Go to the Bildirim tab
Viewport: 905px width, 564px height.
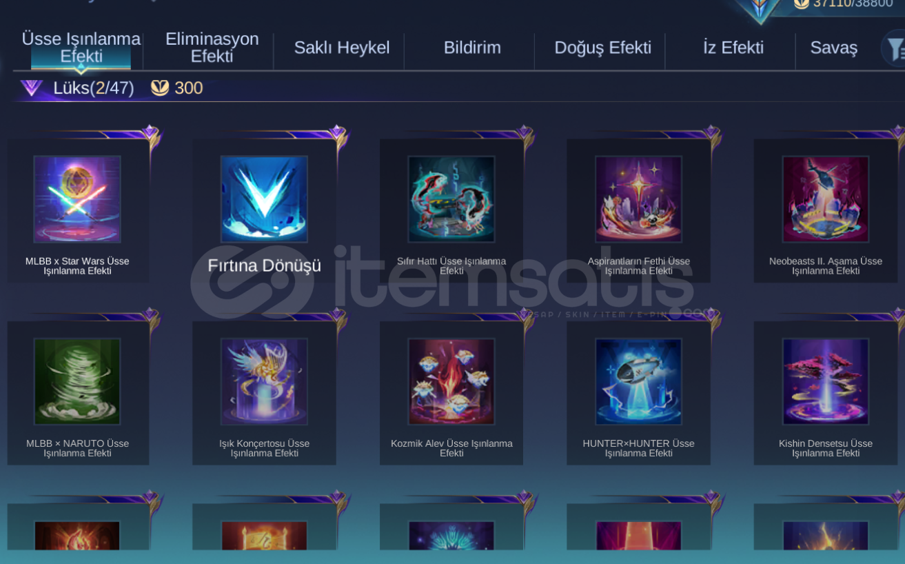472,48
